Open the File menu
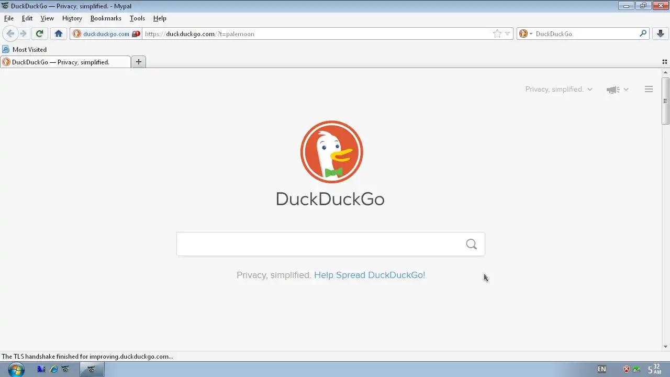 [x=9, y=18]
